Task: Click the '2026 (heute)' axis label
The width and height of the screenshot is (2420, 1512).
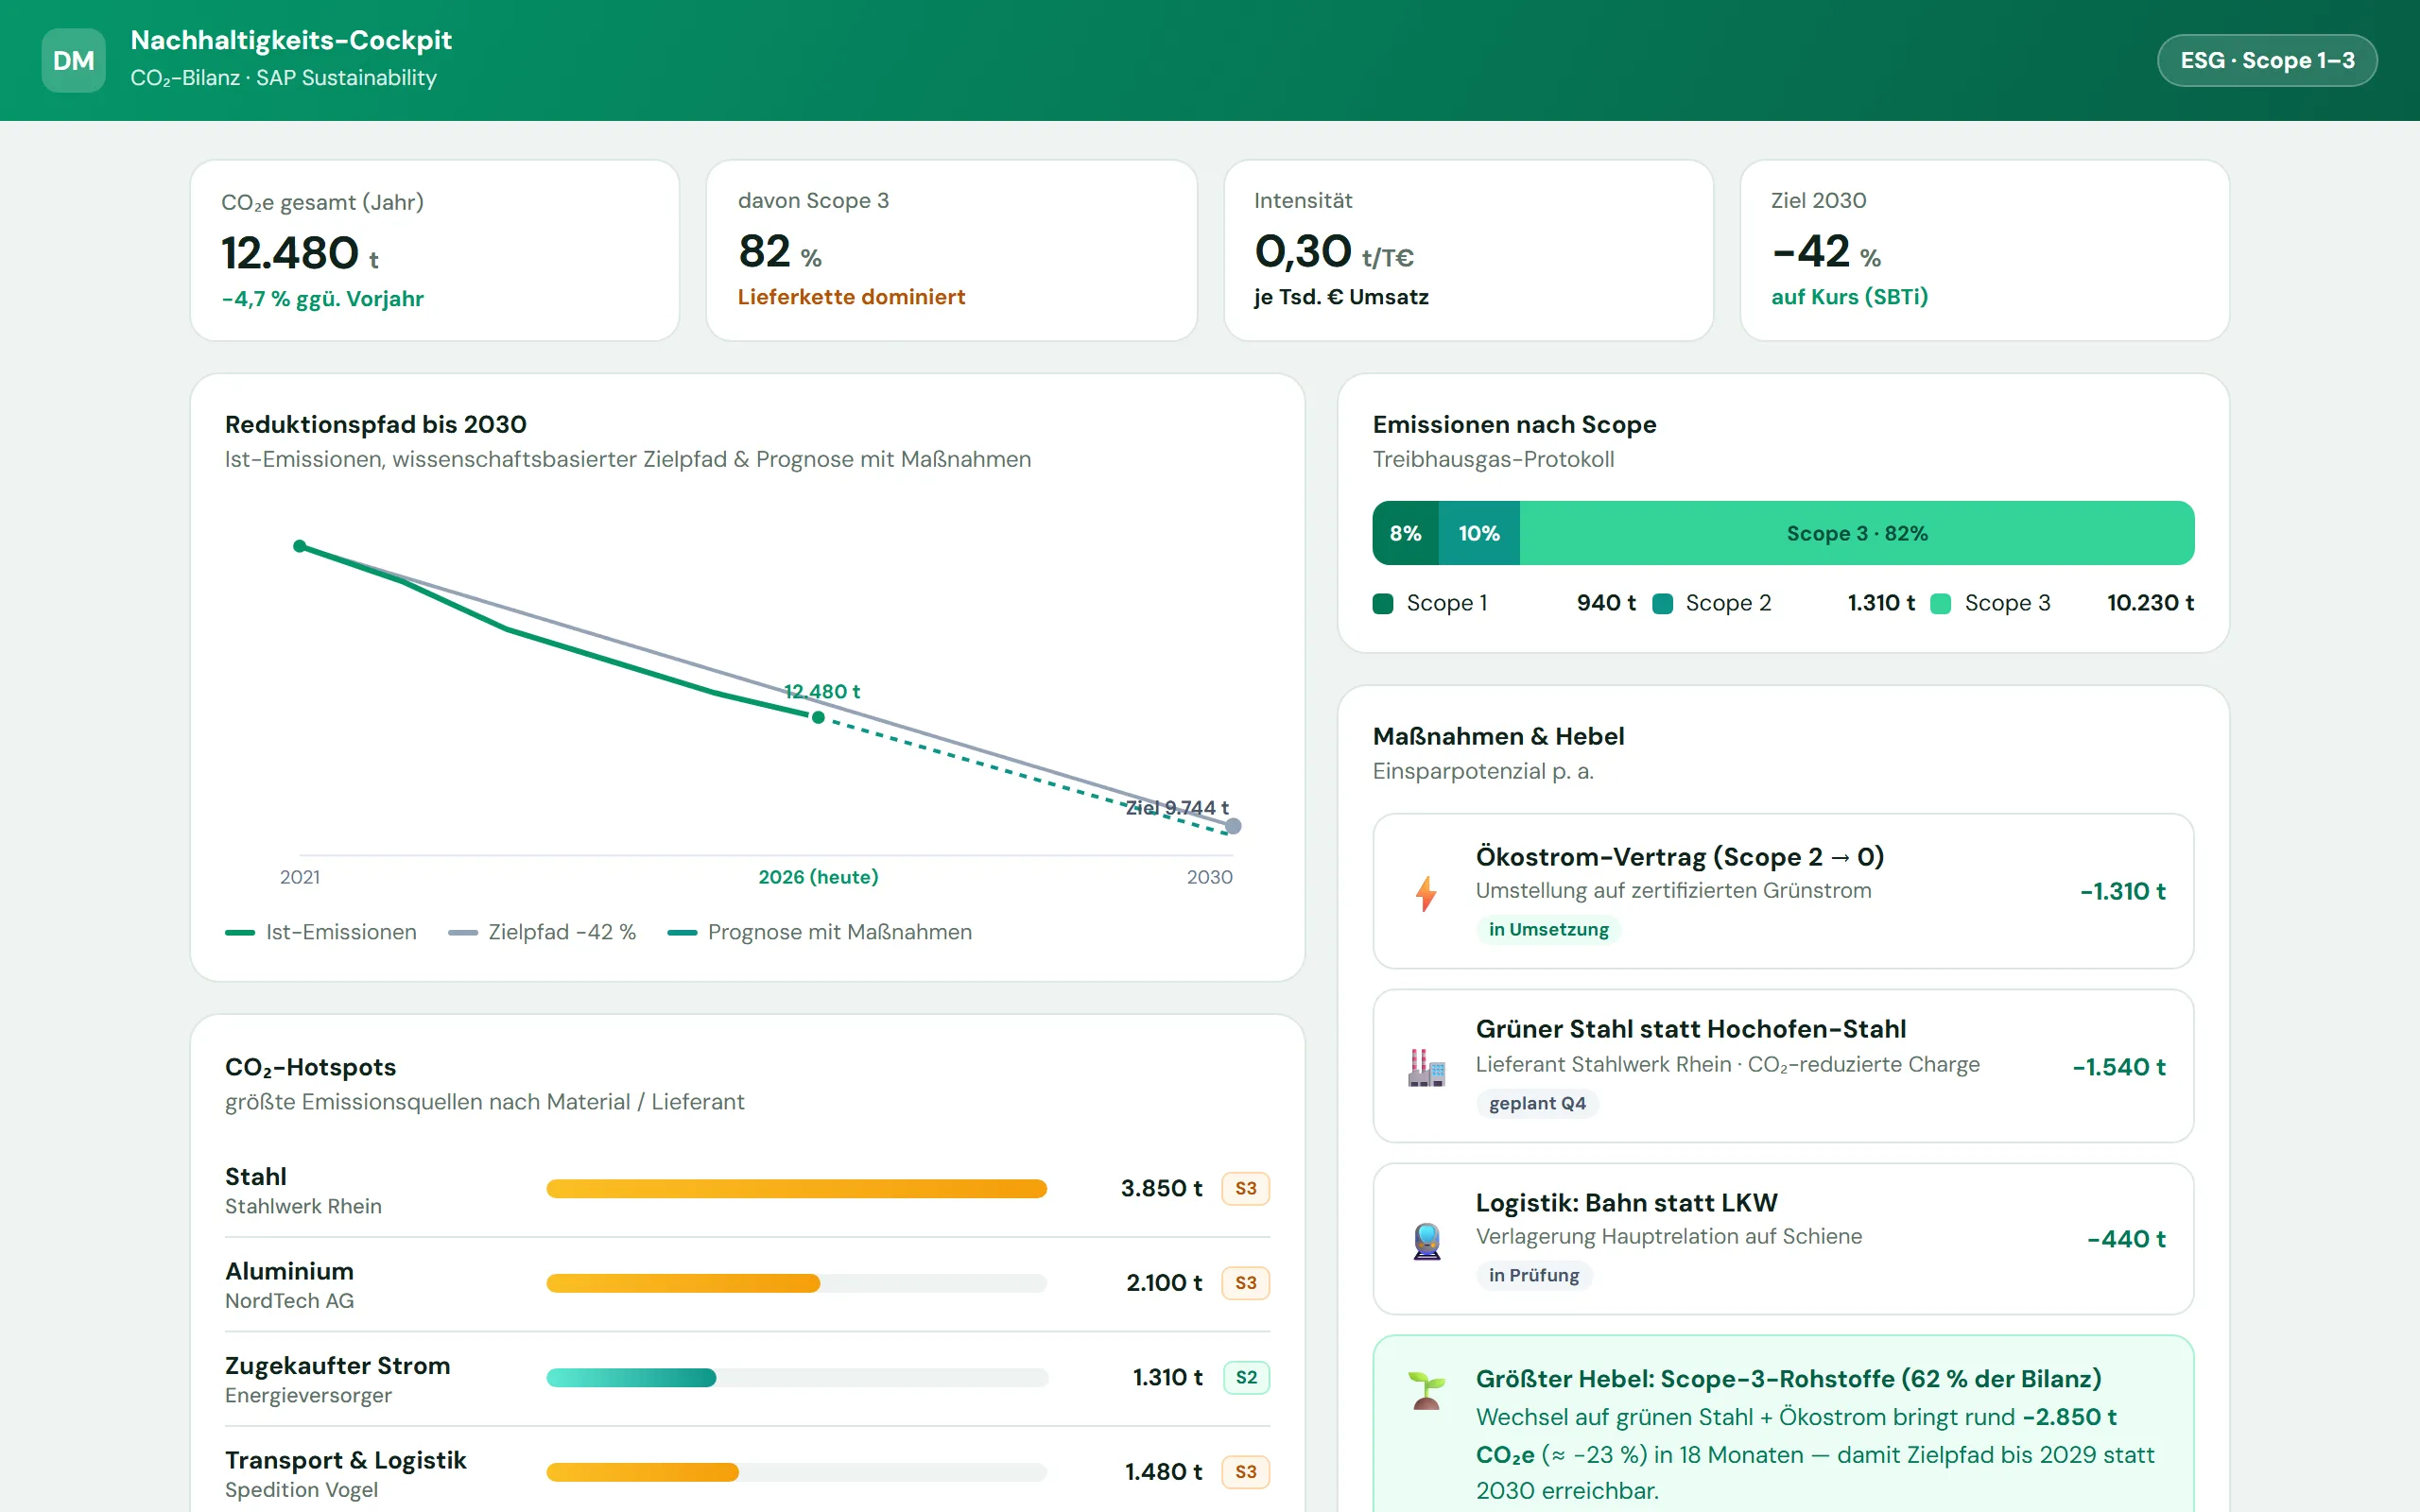Action: [x=818, y=877]
